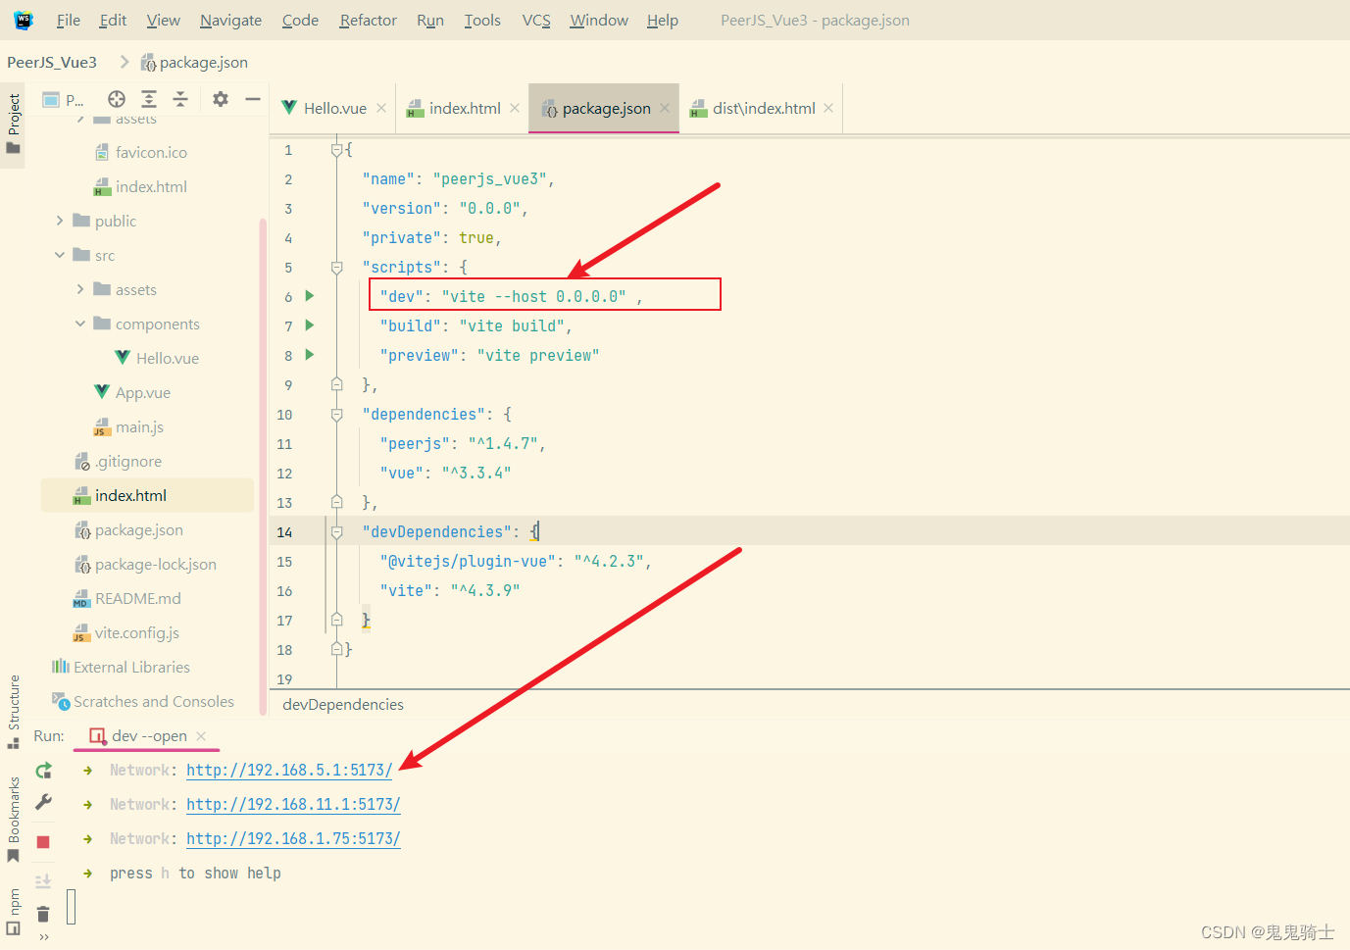Open the 192.168.11.1:5173 network link

coord(293,805)
